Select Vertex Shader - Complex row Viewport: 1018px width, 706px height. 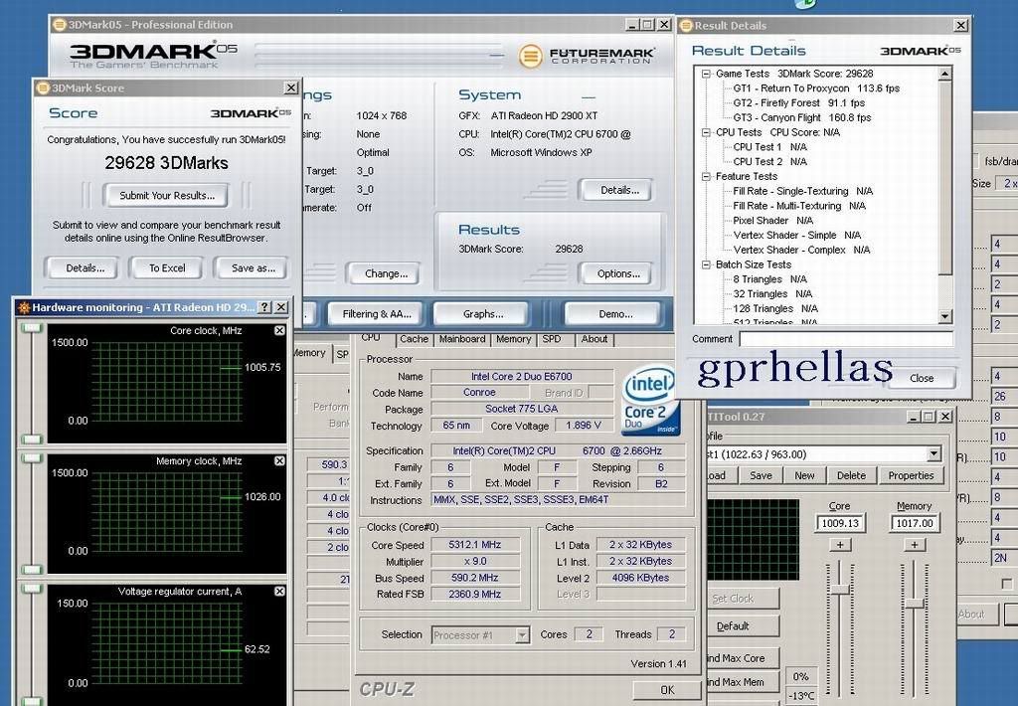(x=801, y=250)
